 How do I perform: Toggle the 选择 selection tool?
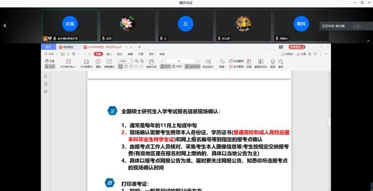point(50,67)
